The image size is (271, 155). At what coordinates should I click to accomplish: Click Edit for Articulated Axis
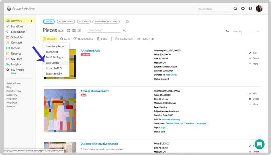[x=254, y=53]
